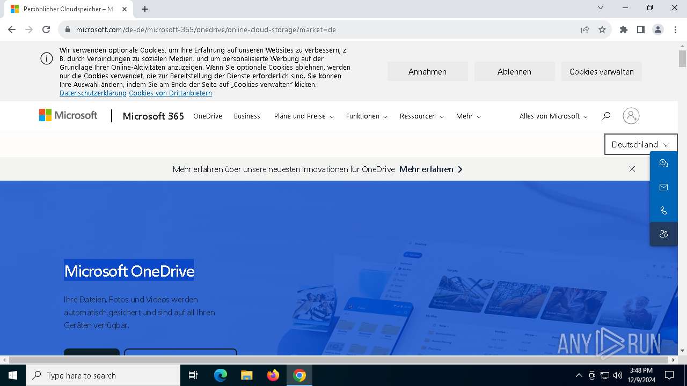Open the Chrome three-dot menu

[675, 29]
